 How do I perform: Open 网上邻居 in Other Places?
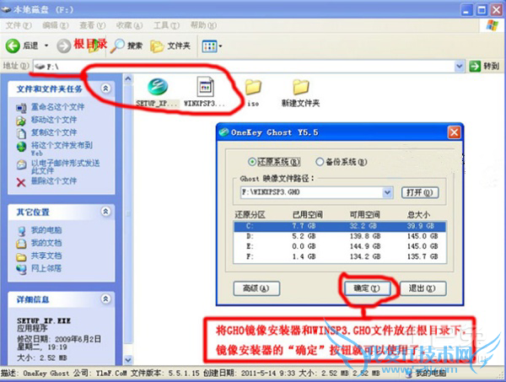[46, 268]
